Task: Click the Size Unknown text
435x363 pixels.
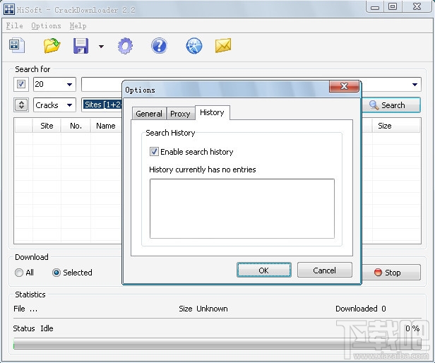Action: (203, 309)
